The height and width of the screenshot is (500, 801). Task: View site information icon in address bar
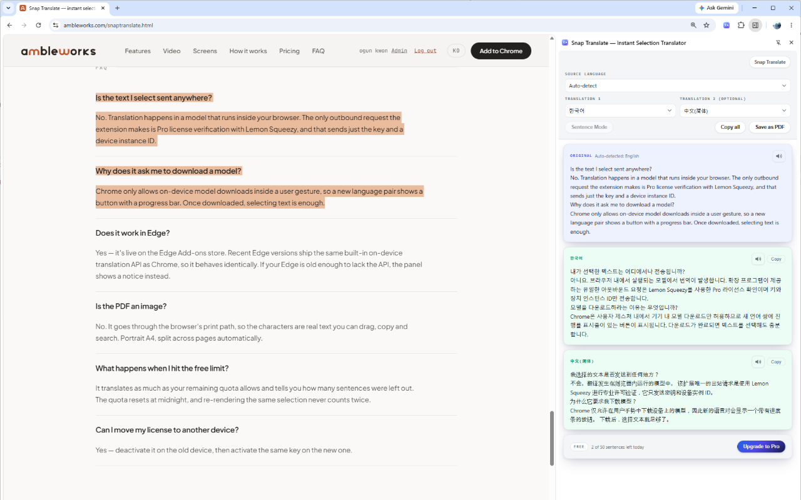55,25
